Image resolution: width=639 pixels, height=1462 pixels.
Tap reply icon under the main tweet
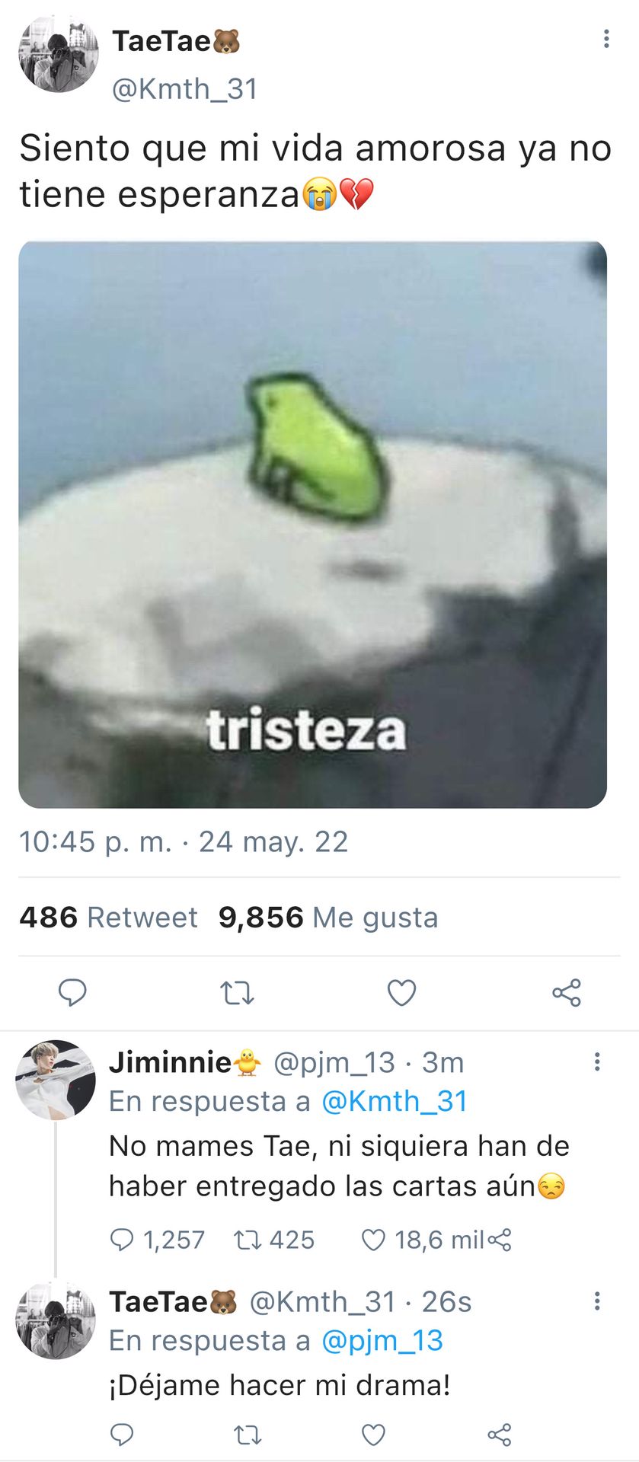(x=72, y=992)
